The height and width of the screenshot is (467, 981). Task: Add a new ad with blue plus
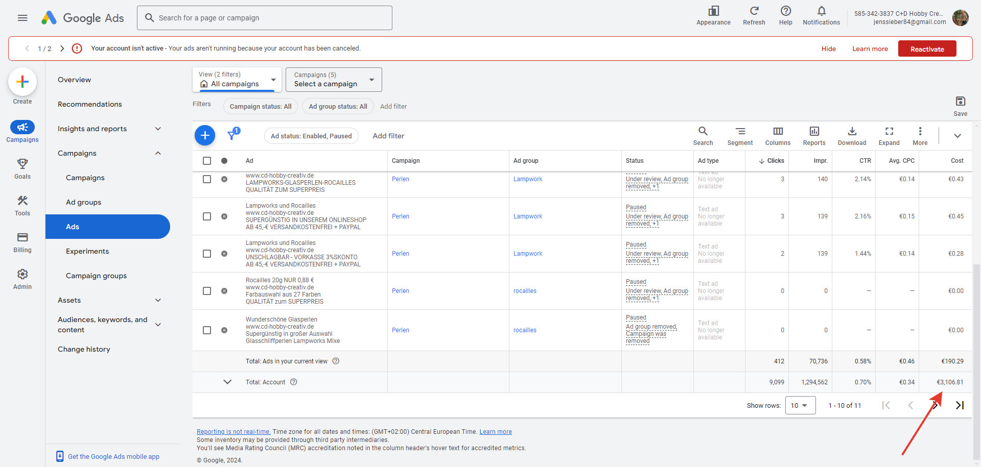pyautogui.click(x=205, y=135)
